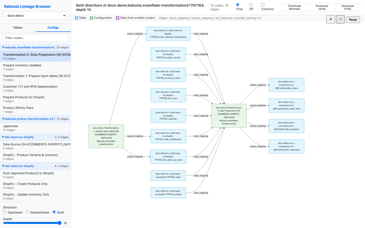Viewport: 365px width, 228px height.
Task: Select Transformation 1: Prepare input tables config row
Action: click(35, 78)
